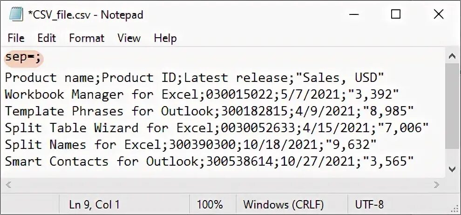Open the View menu
The image size is (461, 215).
[129, 38]
